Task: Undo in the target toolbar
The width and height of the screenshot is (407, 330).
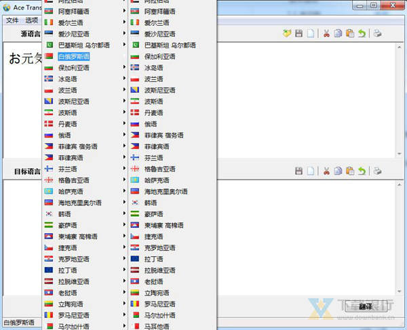Action: pos(362,171)
